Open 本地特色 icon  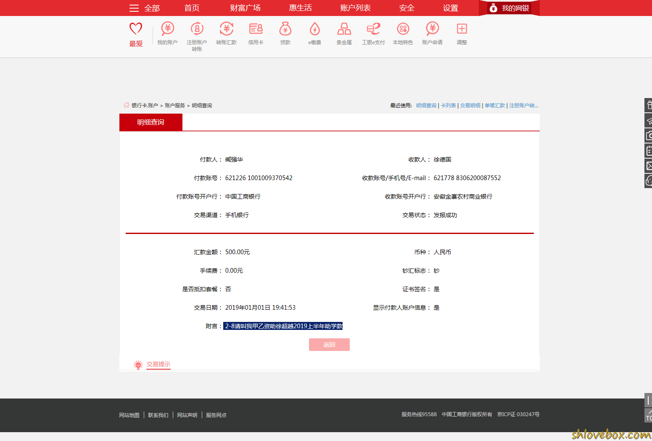pos(403,29)
